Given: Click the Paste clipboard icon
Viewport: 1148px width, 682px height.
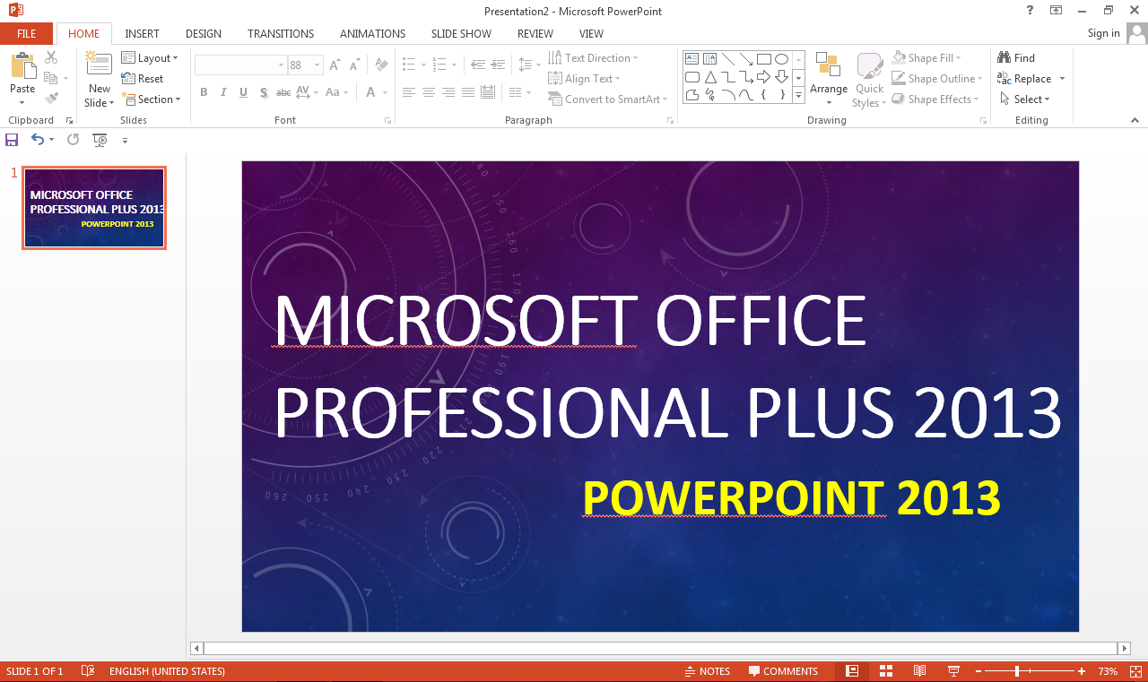Looking at the screenshot, I should tap(22, 65).
